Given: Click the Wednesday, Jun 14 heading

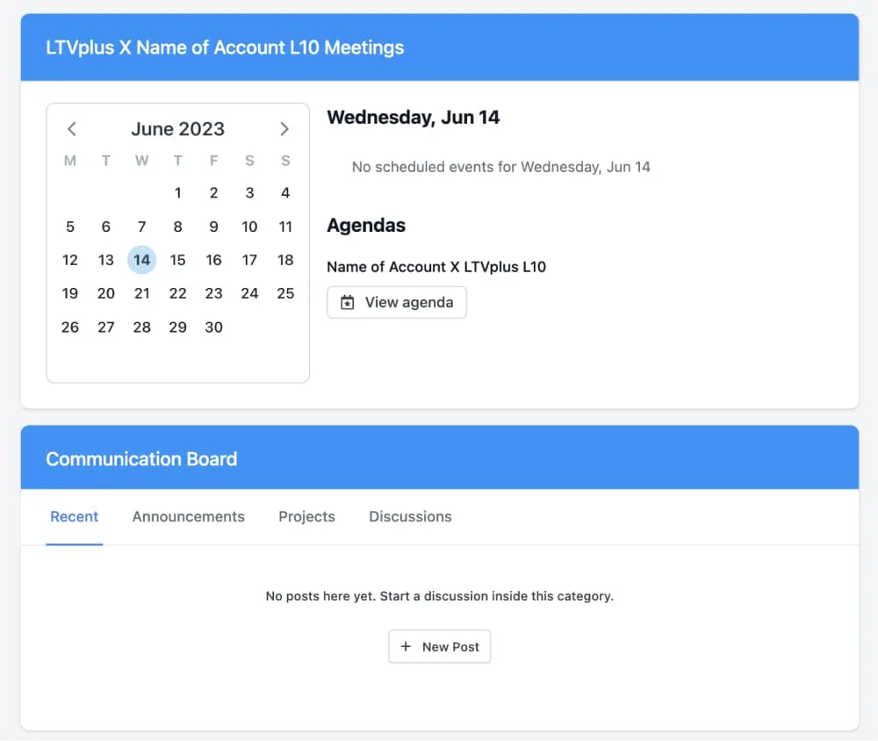Looking at the screenshot, I should pyautogui.click(x=414, y=118).
